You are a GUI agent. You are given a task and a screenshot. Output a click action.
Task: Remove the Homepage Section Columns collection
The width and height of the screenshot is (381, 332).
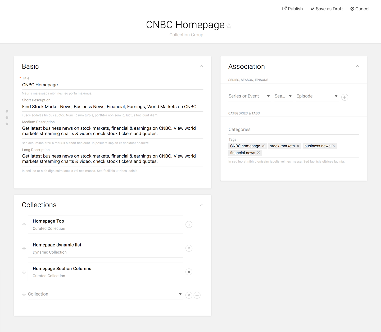coord(189,272)
